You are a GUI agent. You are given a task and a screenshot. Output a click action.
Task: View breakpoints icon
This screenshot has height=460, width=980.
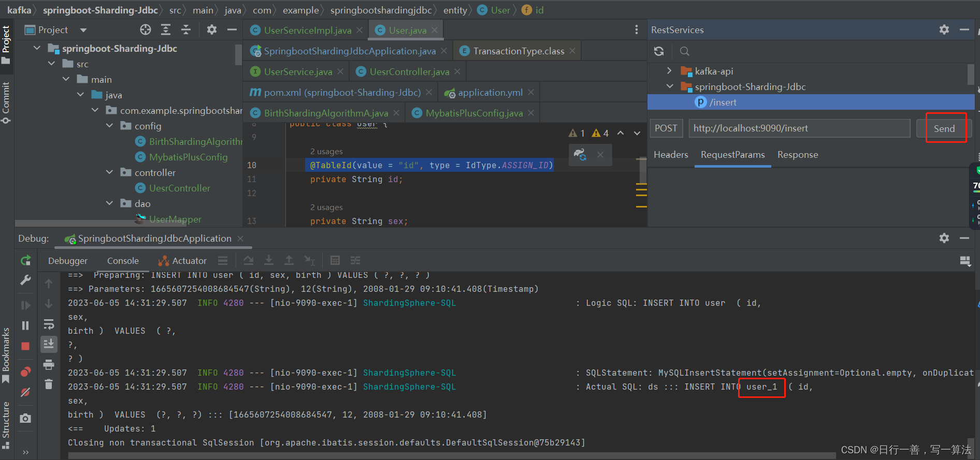25,372
